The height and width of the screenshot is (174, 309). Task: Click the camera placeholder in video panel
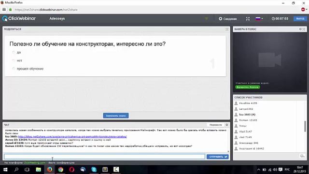(x=270, y=60)
